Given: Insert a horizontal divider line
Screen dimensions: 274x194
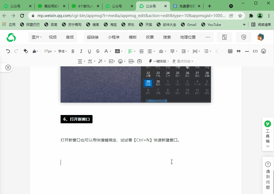Looking at the screenshot, I should click(247, 51).
